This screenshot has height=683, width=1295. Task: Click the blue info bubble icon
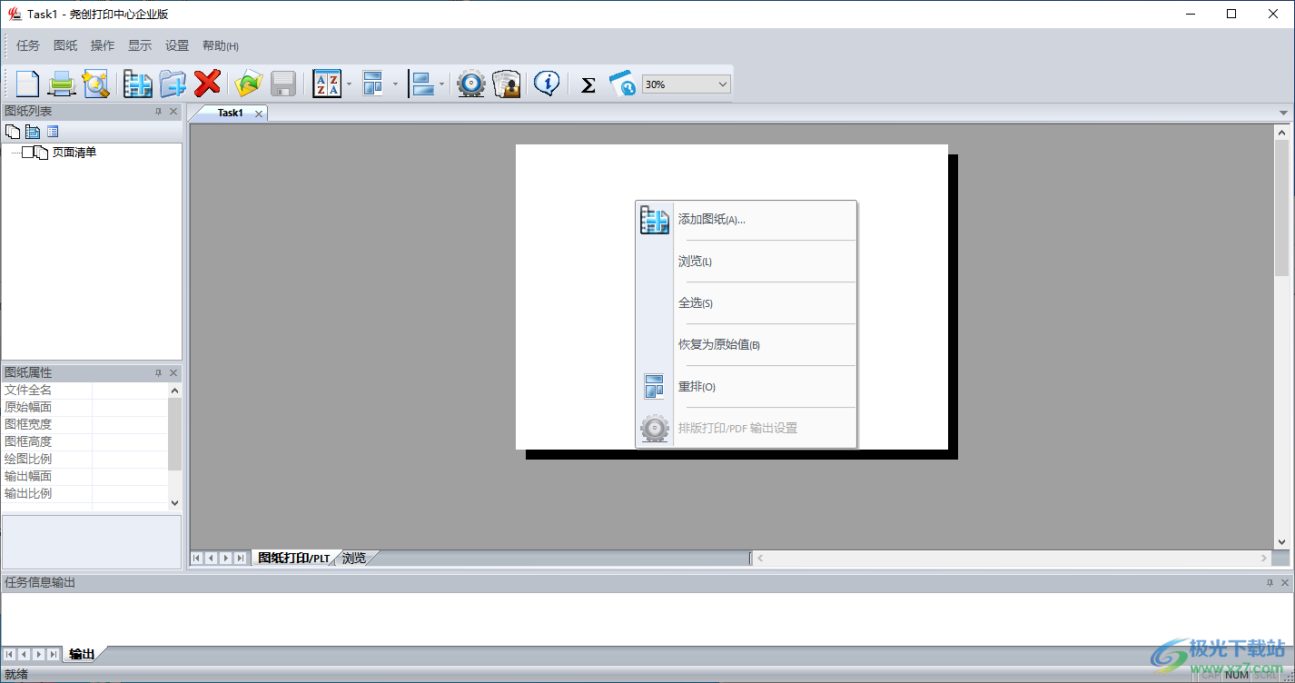pos(546,84)
